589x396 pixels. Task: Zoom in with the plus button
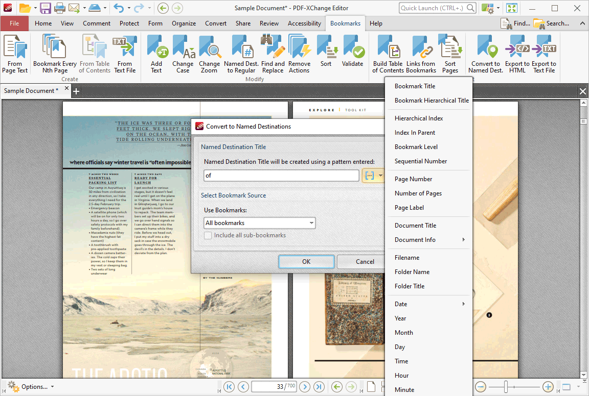(x=548, y=387)
